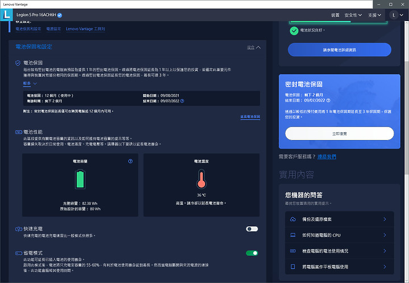
Task: Enable the 快速充電 rapid charge toggle
Action: [252, 229]
